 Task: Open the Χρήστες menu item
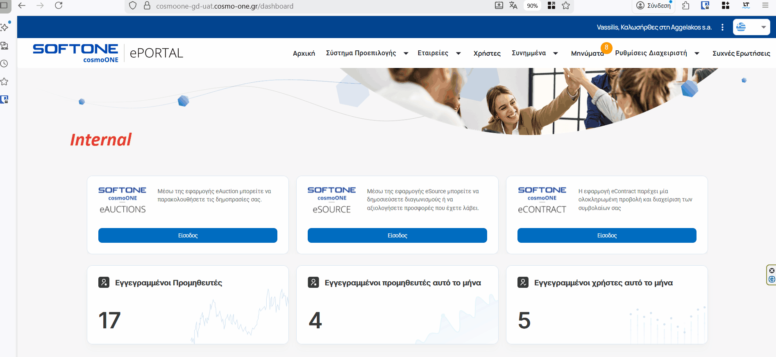[x=487, y=53]
